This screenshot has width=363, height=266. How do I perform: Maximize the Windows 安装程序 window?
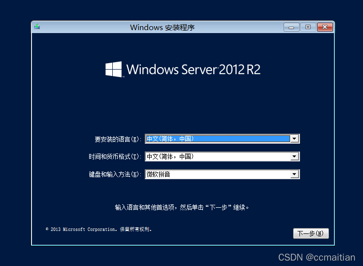click(308, 27)
